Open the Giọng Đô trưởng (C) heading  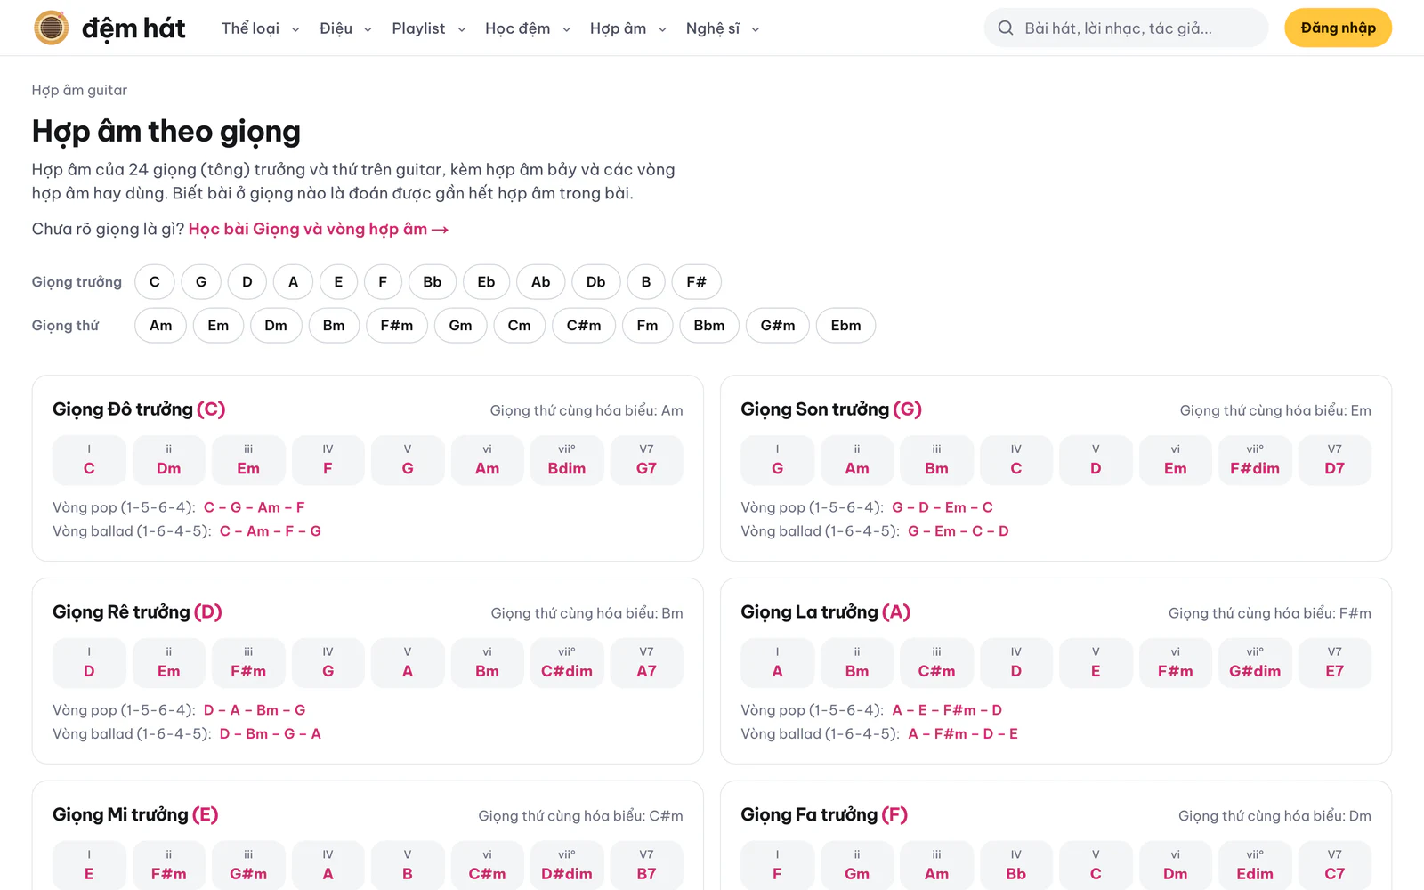tap(139, 409)
